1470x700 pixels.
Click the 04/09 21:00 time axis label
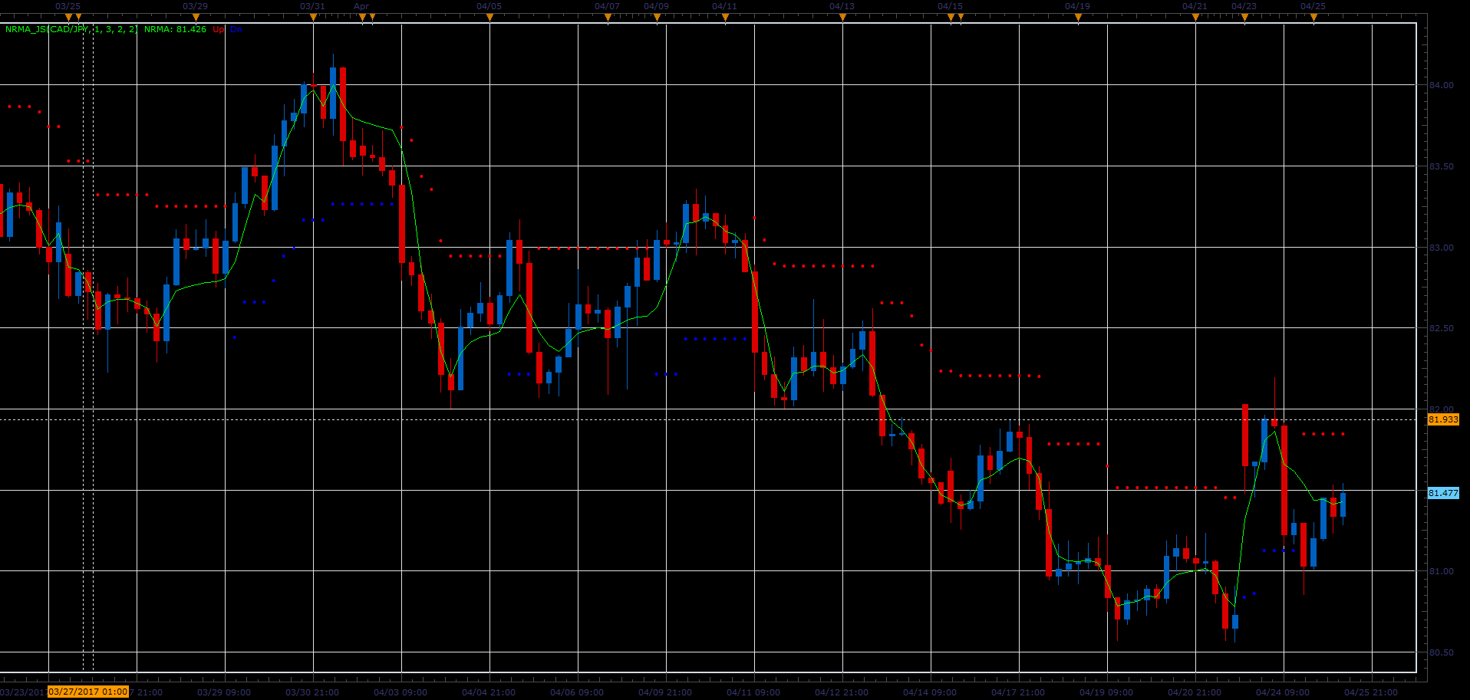[x=665, y=692]
